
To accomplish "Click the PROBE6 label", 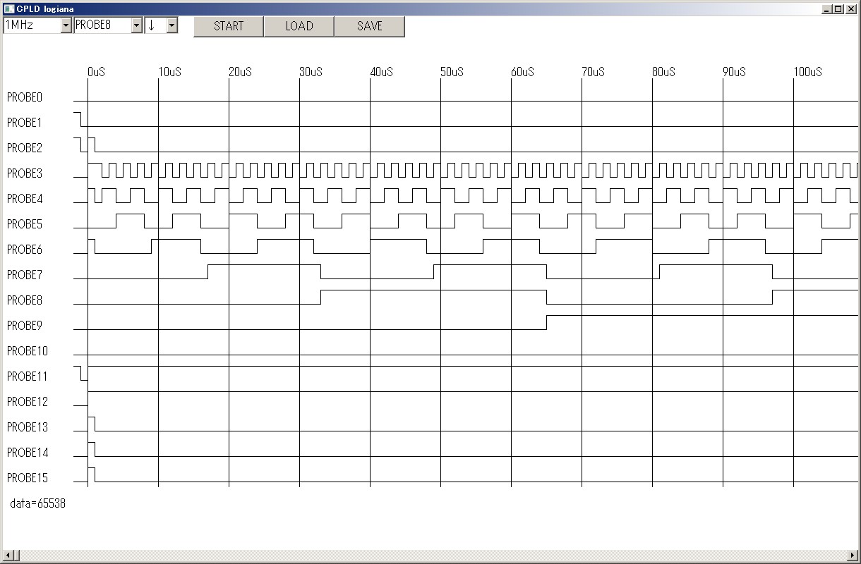I will coord(25,250).
